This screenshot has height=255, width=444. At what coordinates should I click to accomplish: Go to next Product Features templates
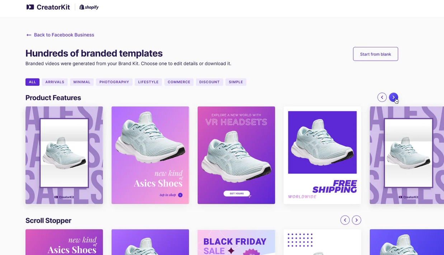[x=393, y=97]
